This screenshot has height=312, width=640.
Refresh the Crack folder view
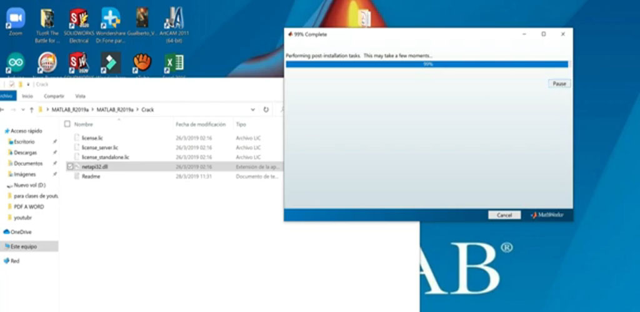click(266, 110)
